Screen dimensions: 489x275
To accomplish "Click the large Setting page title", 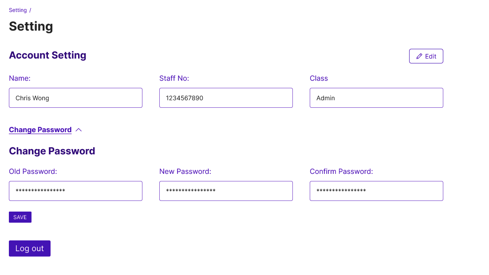I will (x=31, y=27).
